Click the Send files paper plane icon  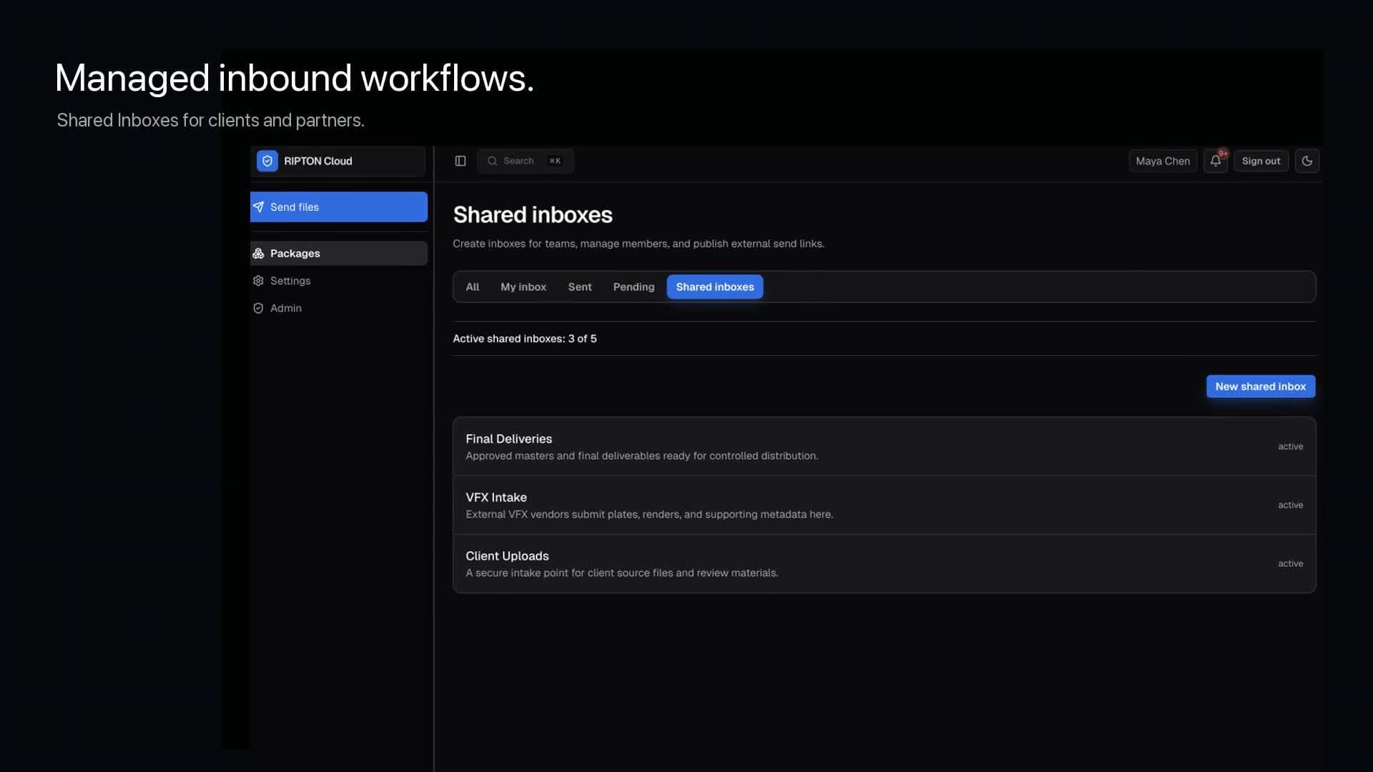tap(258, 207)
